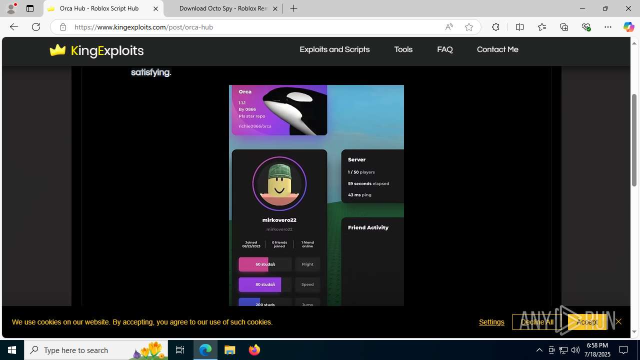
Task: Open Task View
Action: click(x=180, y=350)
